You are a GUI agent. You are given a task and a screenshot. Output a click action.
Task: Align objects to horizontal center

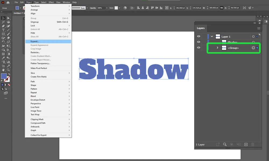[x=143, y=8]
